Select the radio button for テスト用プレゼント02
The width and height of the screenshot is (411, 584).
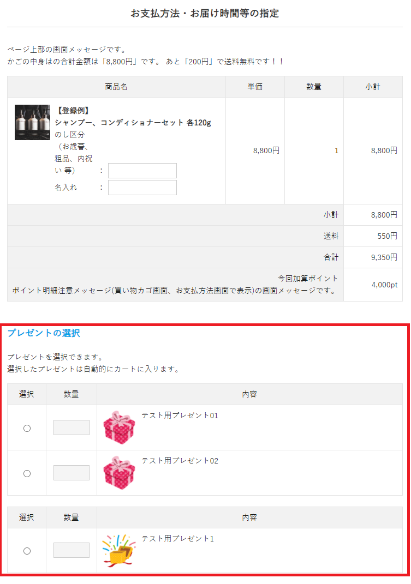pyautogui.click(x=27, y=473)
